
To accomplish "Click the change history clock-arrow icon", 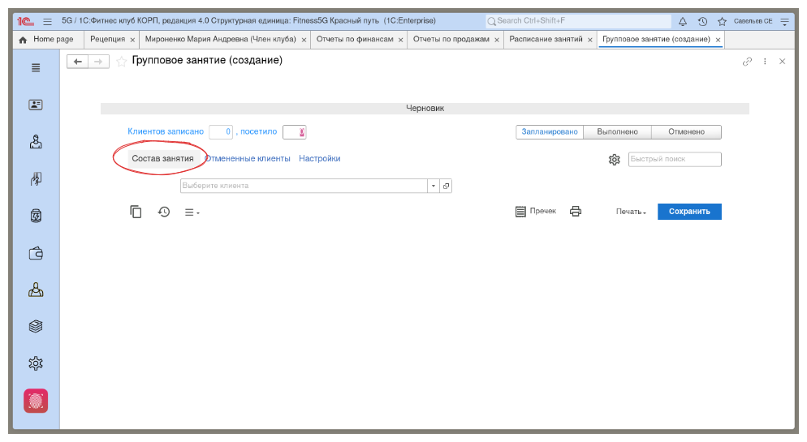I will pos(164,212).
